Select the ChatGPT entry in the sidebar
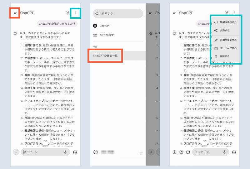The width and height of the screenshot is (250, 169). [118, 26]
